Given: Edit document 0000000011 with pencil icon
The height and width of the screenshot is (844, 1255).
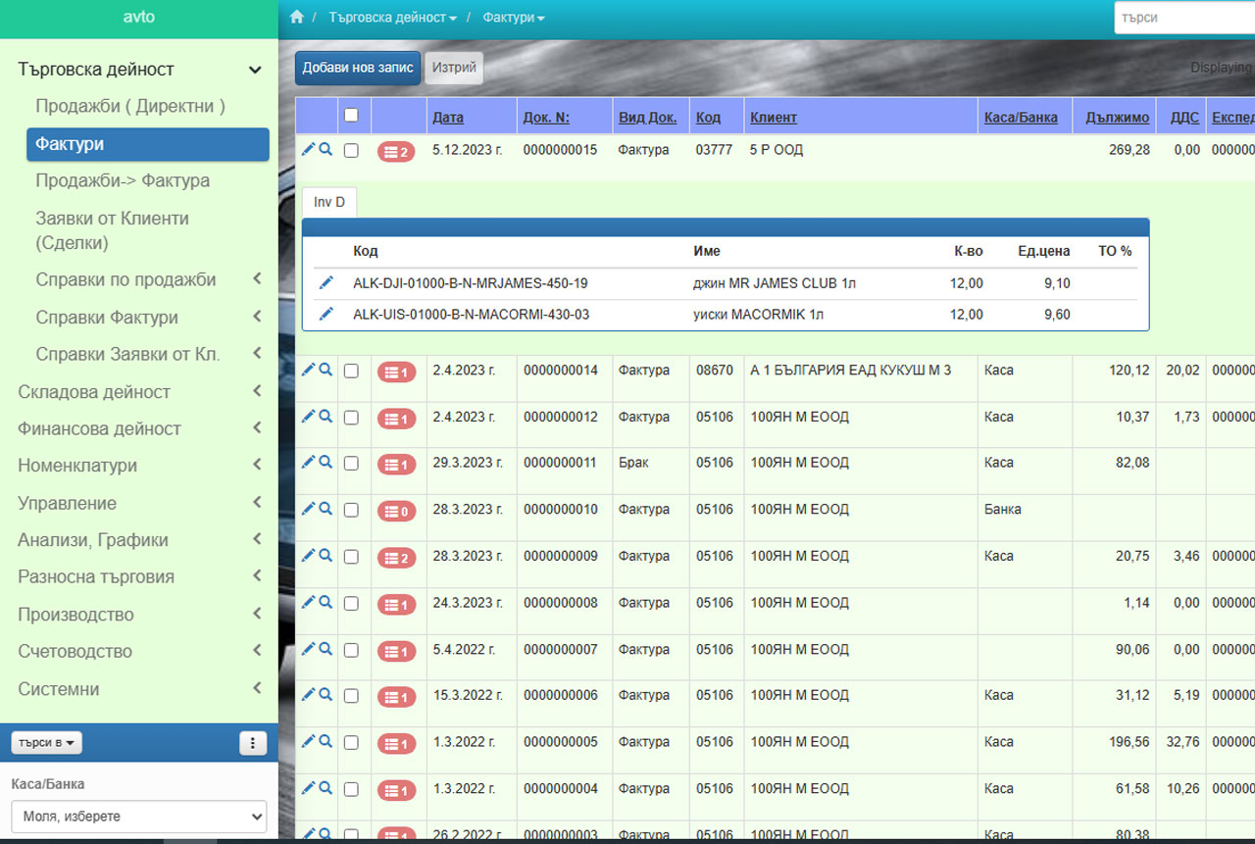Looking at the screenshot, I should pos(308,462).
